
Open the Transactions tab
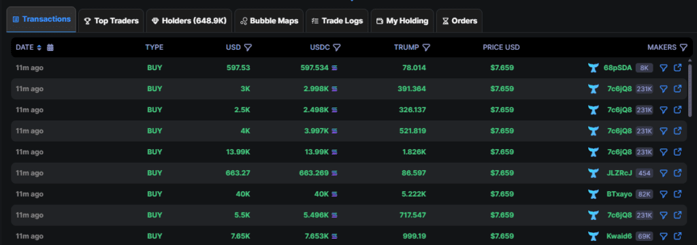tap(42, 20)
